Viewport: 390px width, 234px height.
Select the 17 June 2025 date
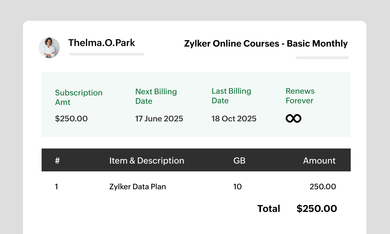pyautogui.click(x=159, y=118)
